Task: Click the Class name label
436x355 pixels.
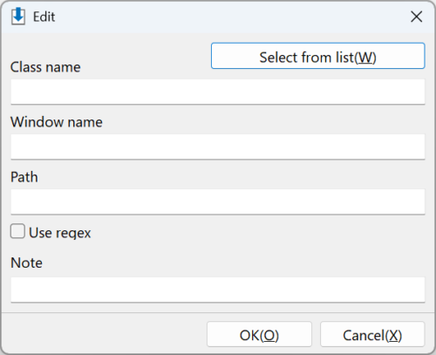Action: click(x=45, y=67)
